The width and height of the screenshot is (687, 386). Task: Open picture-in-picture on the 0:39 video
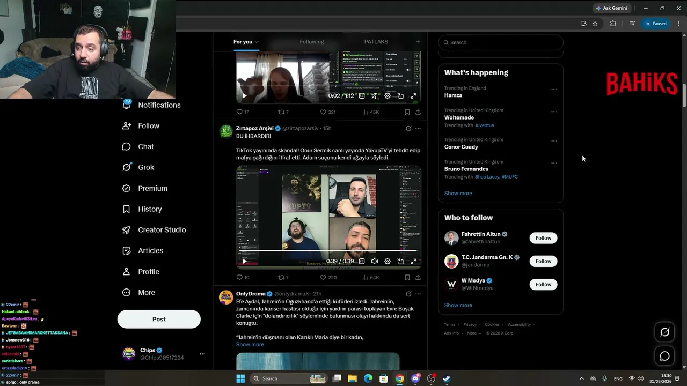click(400, 261)
